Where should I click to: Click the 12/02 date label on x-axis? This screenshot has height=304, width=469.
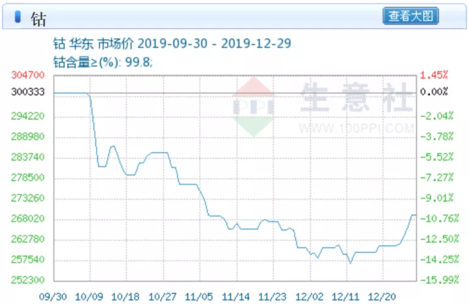[x=309, y=296]
